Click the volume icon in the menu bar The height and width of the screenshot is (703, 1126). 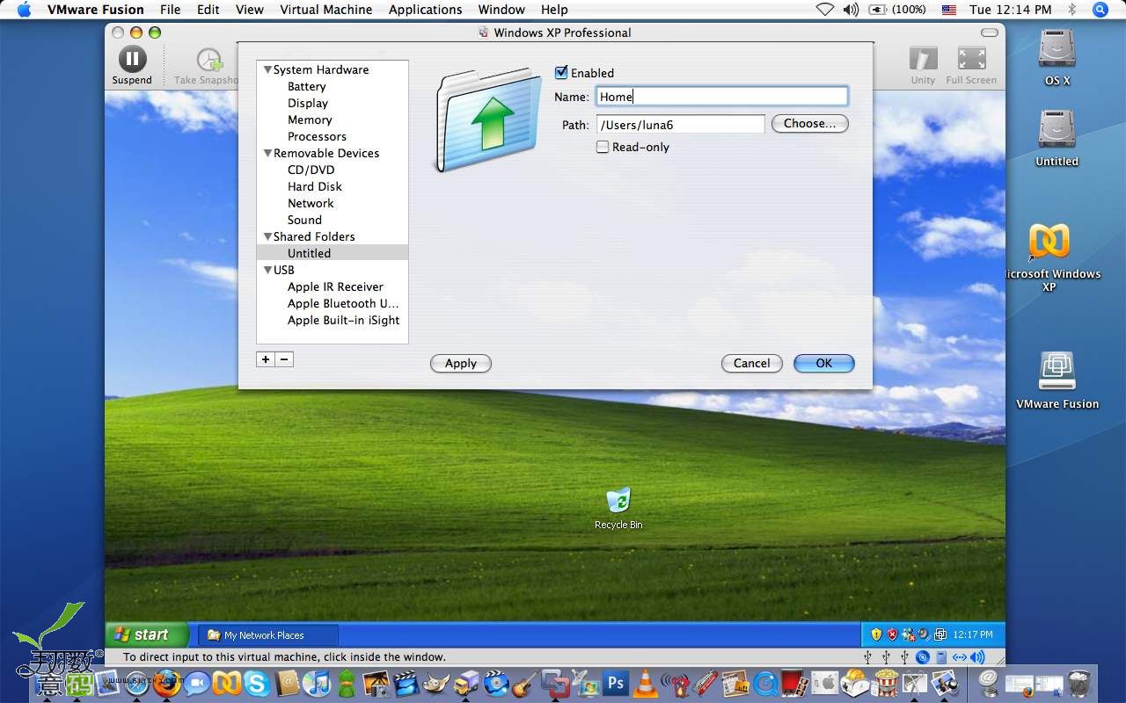click(850, 10)
